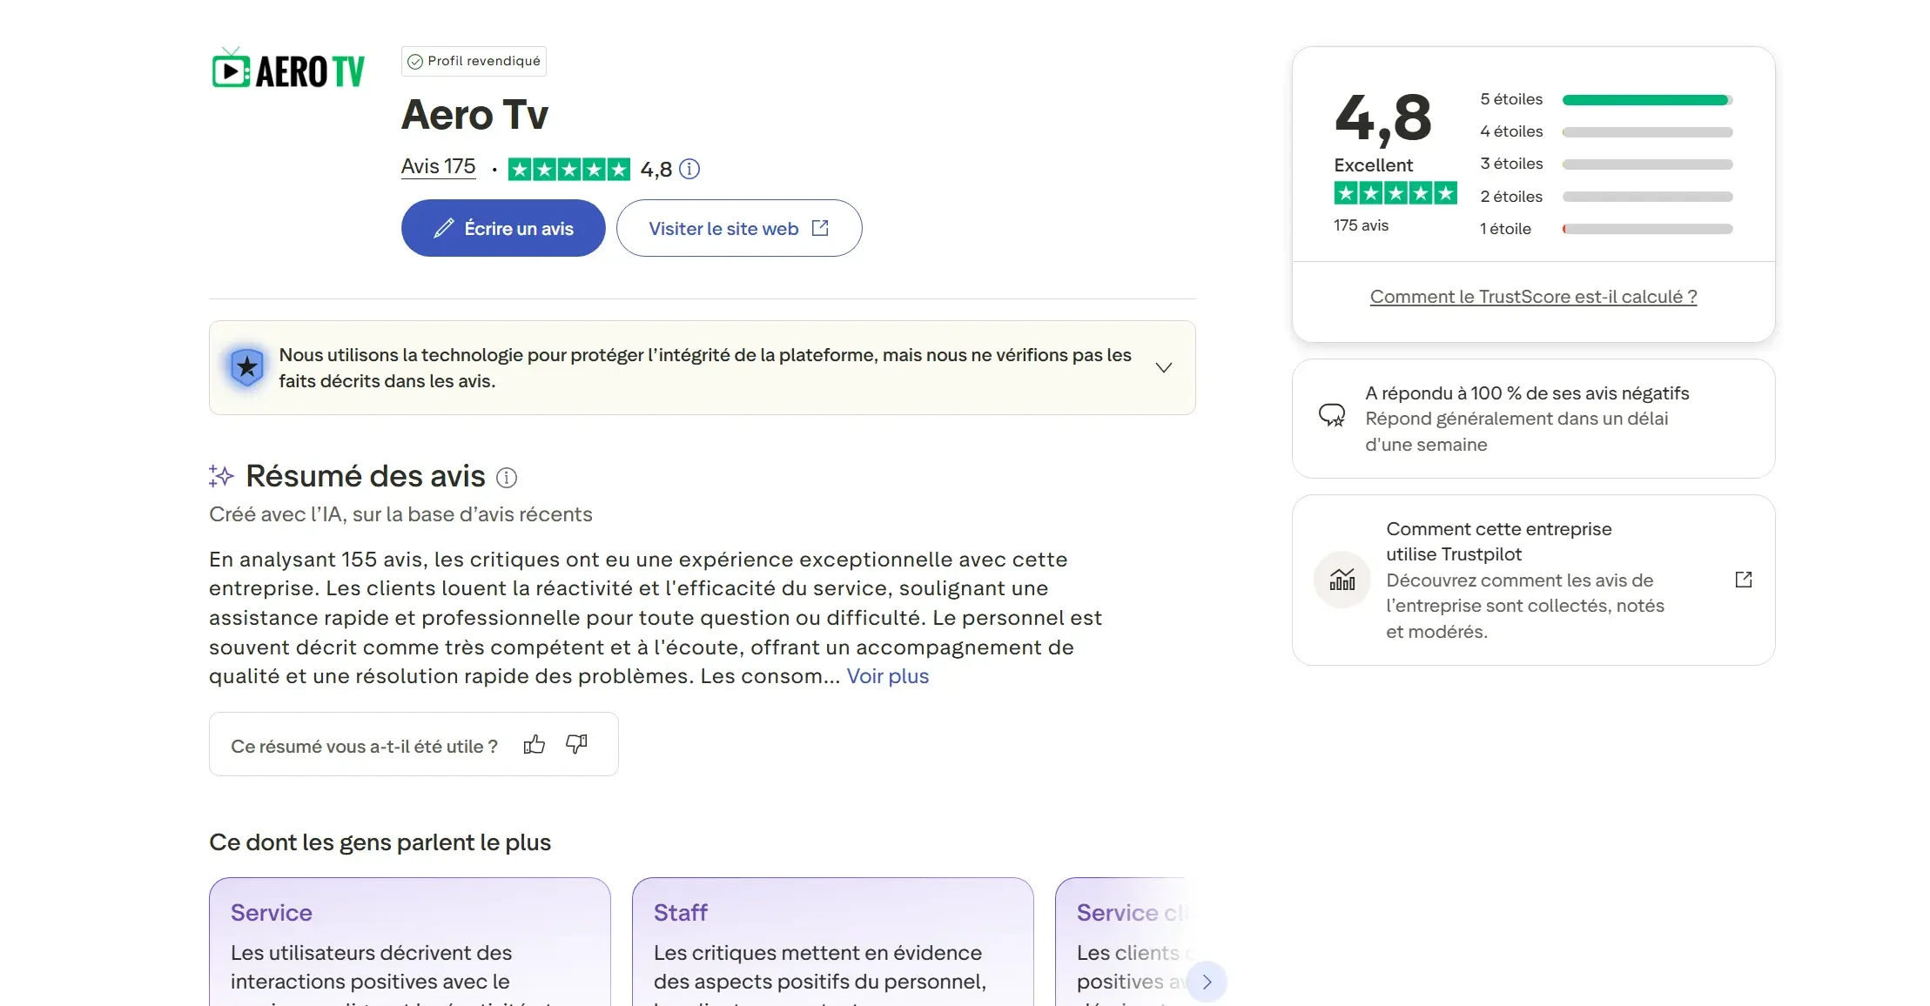The image size is (1930, 1006).
Task: Click Comment cette entreprise utilise Trustpilot heading
Action: point(1498,541)
